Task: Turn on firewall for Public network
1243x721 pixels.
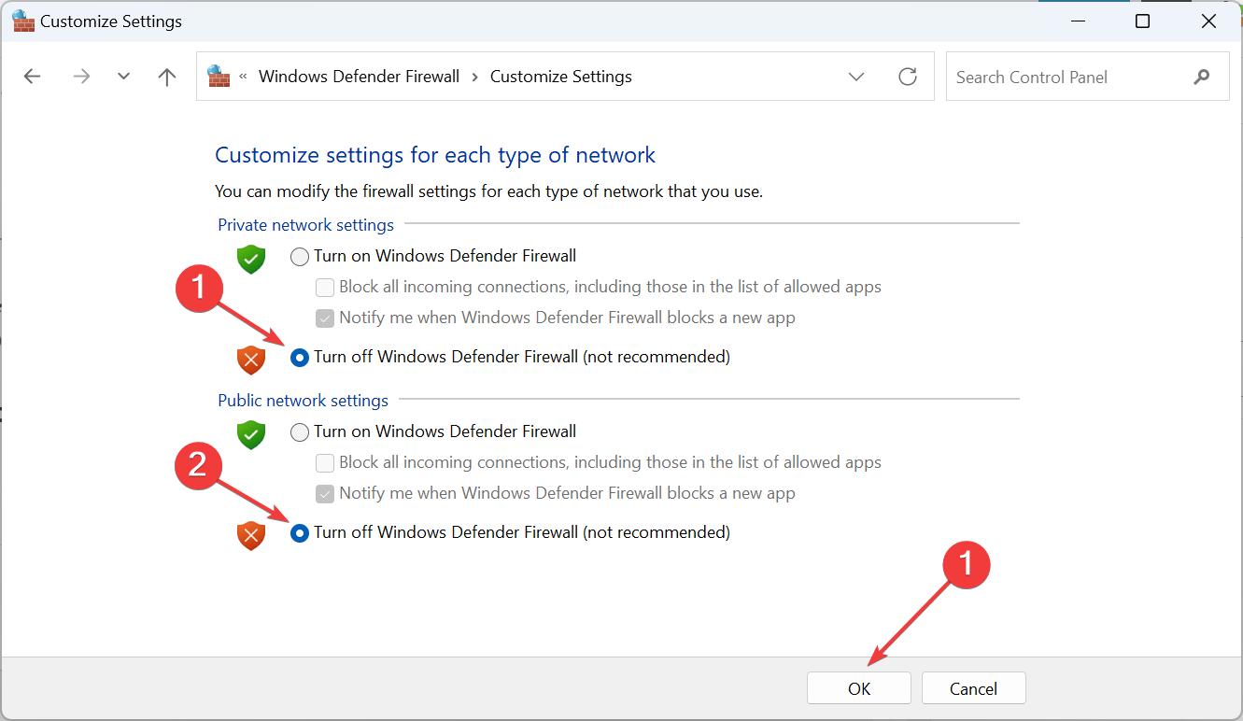Action: tap(300, 431)
